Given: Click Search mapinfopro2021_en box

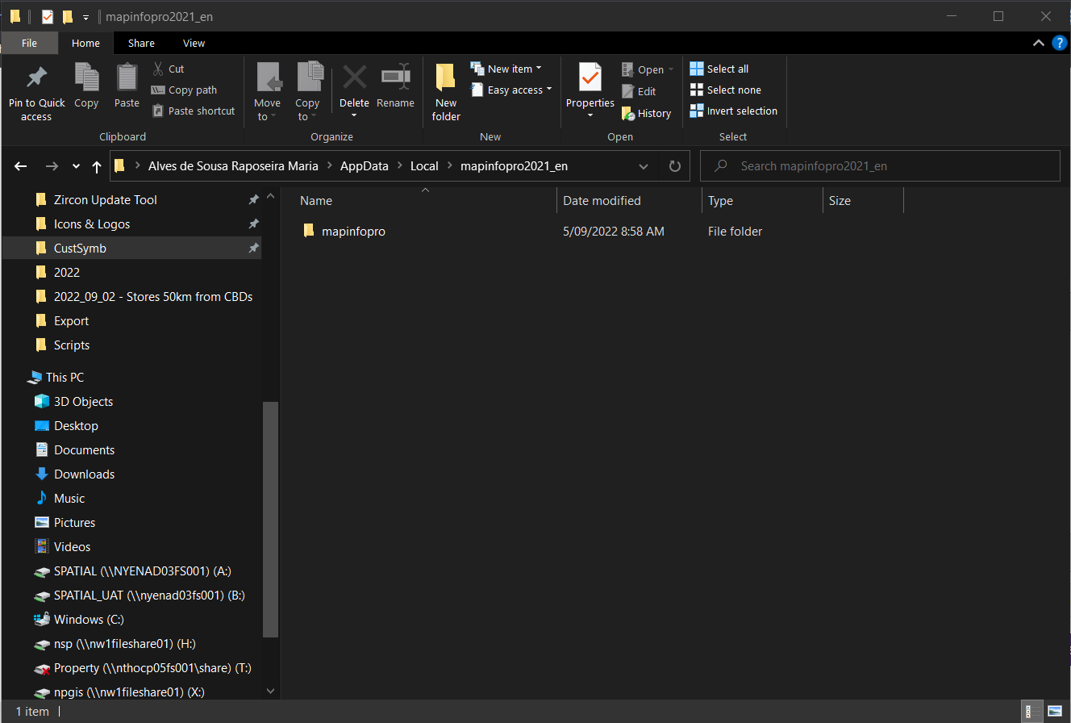Looking at the screenshot, I should pos(880,166).
